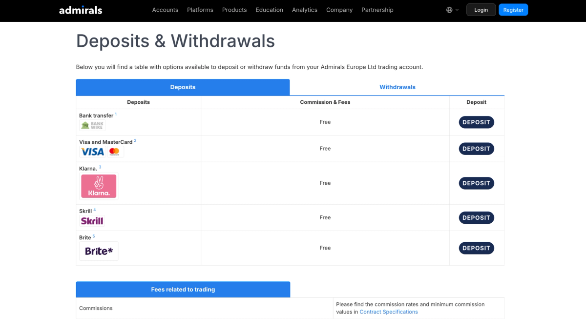Viewport: 586px width, 329px height.
Task: Click the pink Klarna logo
Action: [99, 186]
